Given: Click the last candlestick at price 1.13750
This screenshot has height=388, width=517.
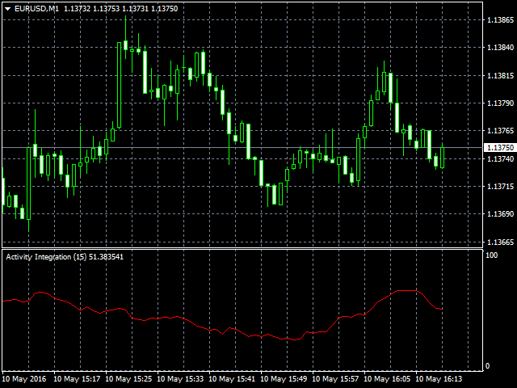Looking at the screenshot, I should click(x=442, y=158).
